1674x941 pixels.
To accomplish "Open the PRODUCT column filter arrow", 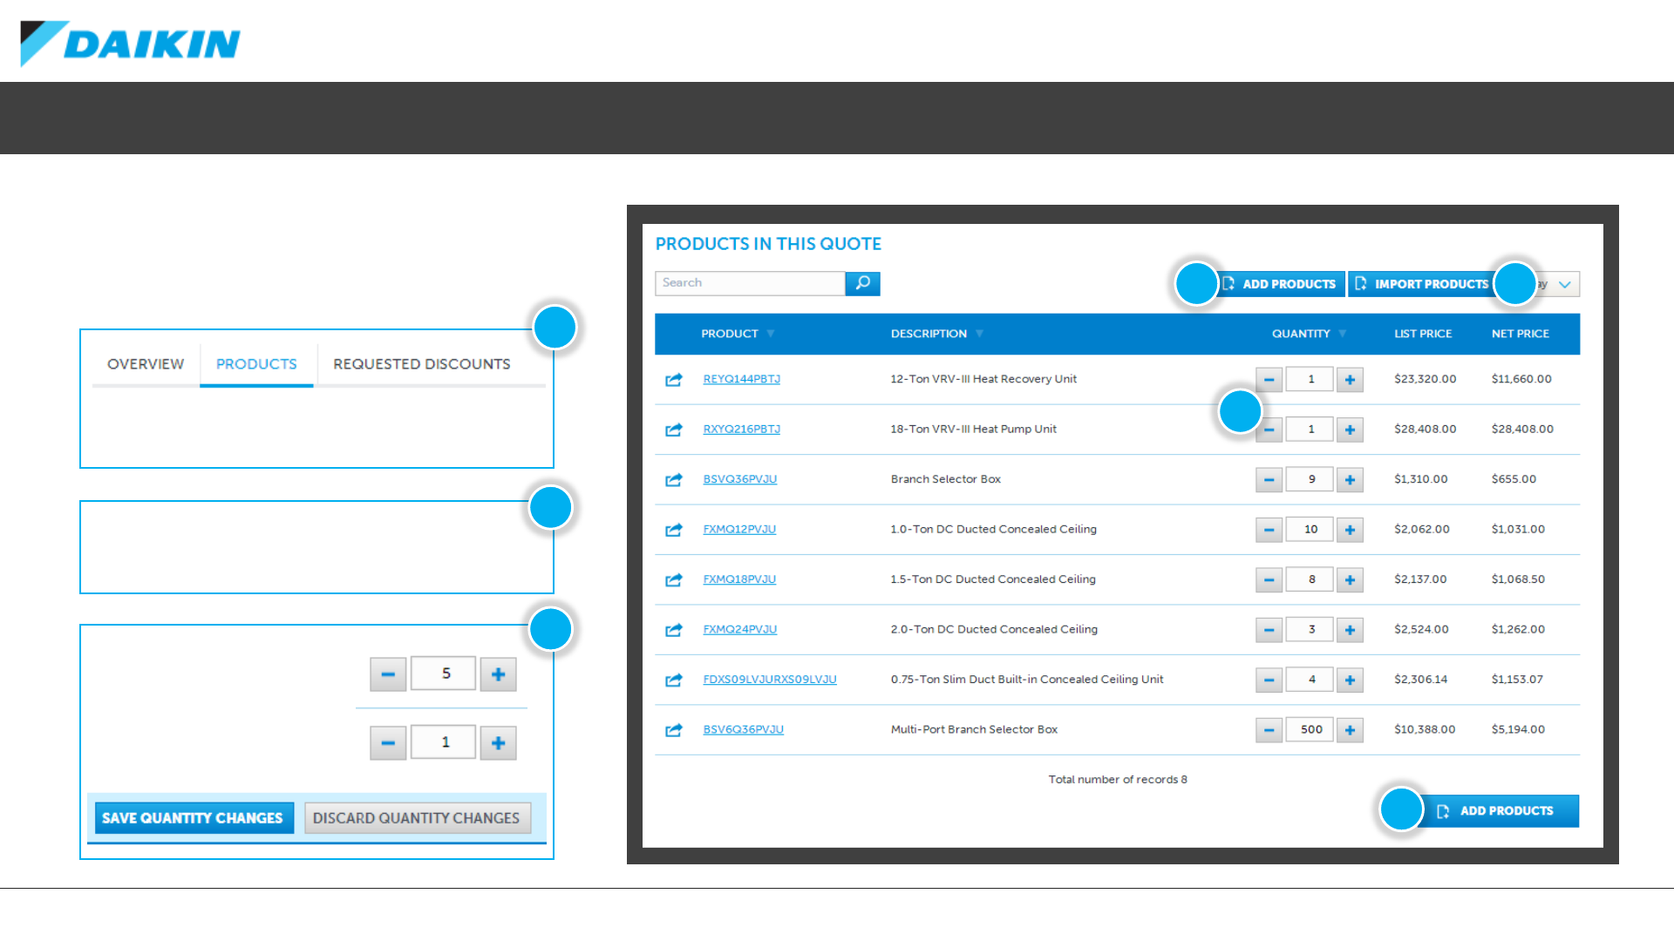I will pos(771,334).
